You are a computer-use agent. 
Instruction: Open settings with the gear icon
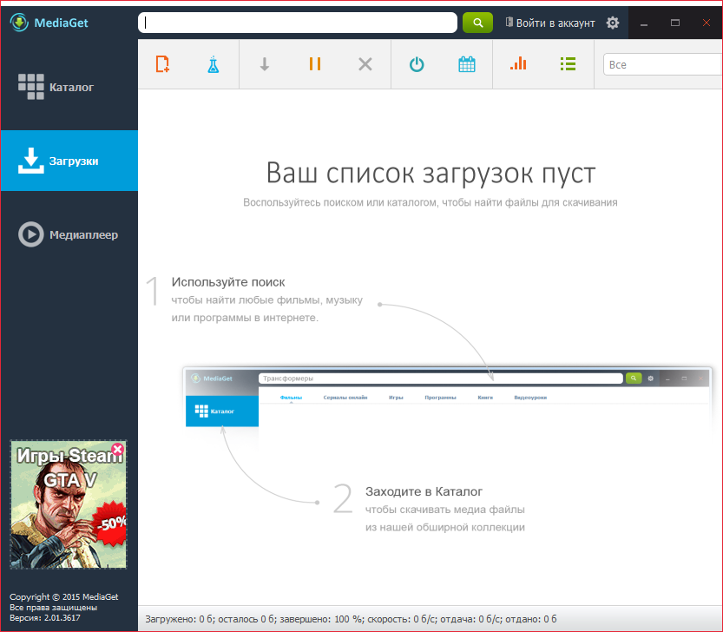click(613, 23)
